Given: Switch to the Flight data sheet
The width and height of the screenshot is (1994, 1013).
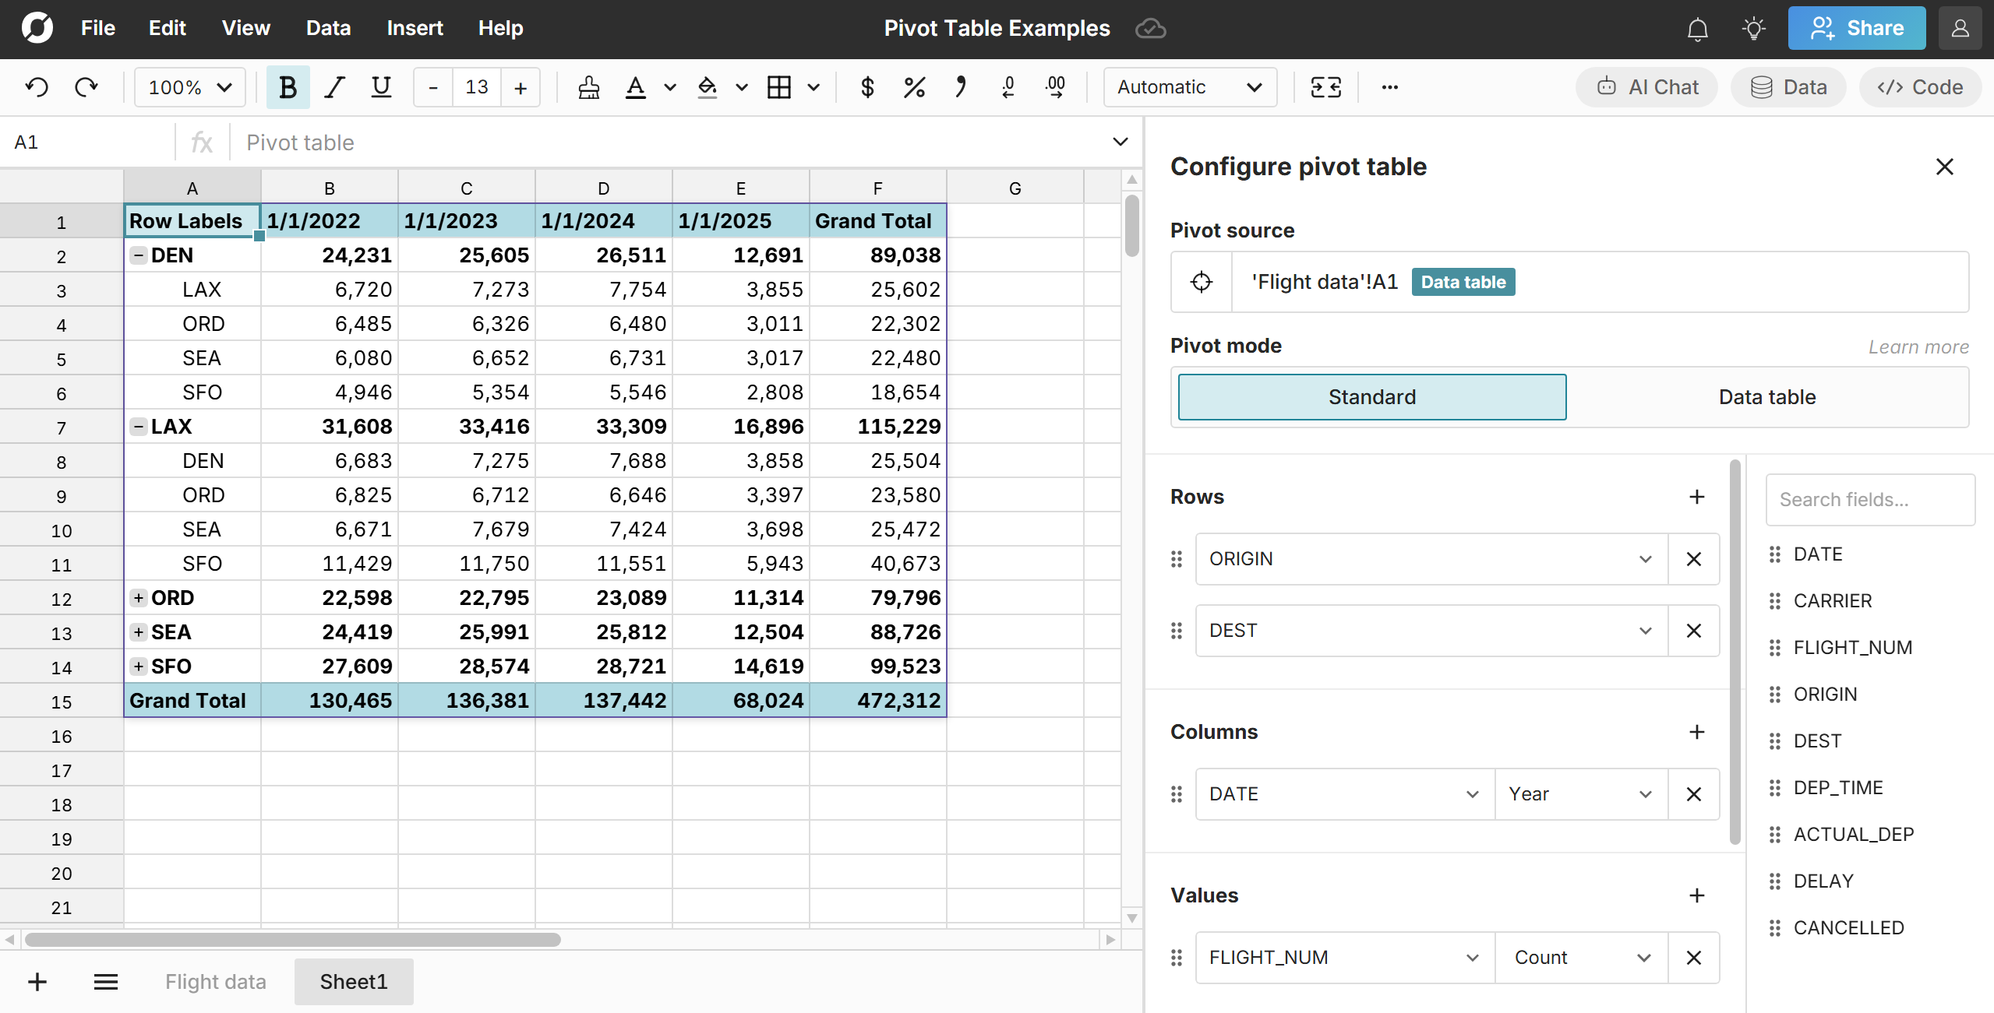Looking at the screenshot, I should [215, 981].
